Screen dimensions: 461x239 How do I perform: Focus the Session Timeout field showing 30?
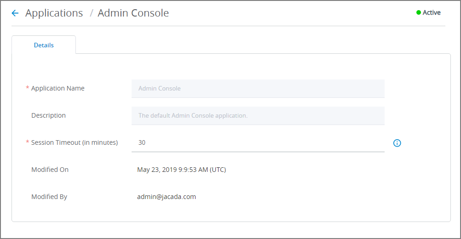[258, 143]
